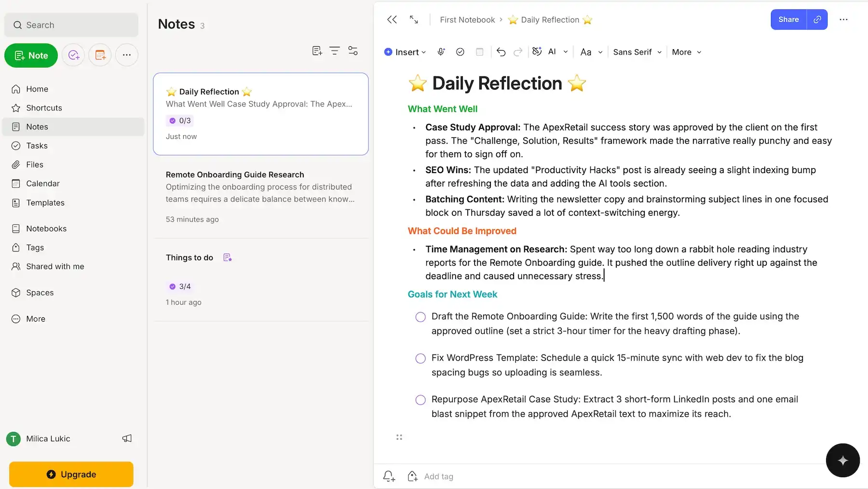
Task: Redo last edit
Action: [x=518, y=52]
